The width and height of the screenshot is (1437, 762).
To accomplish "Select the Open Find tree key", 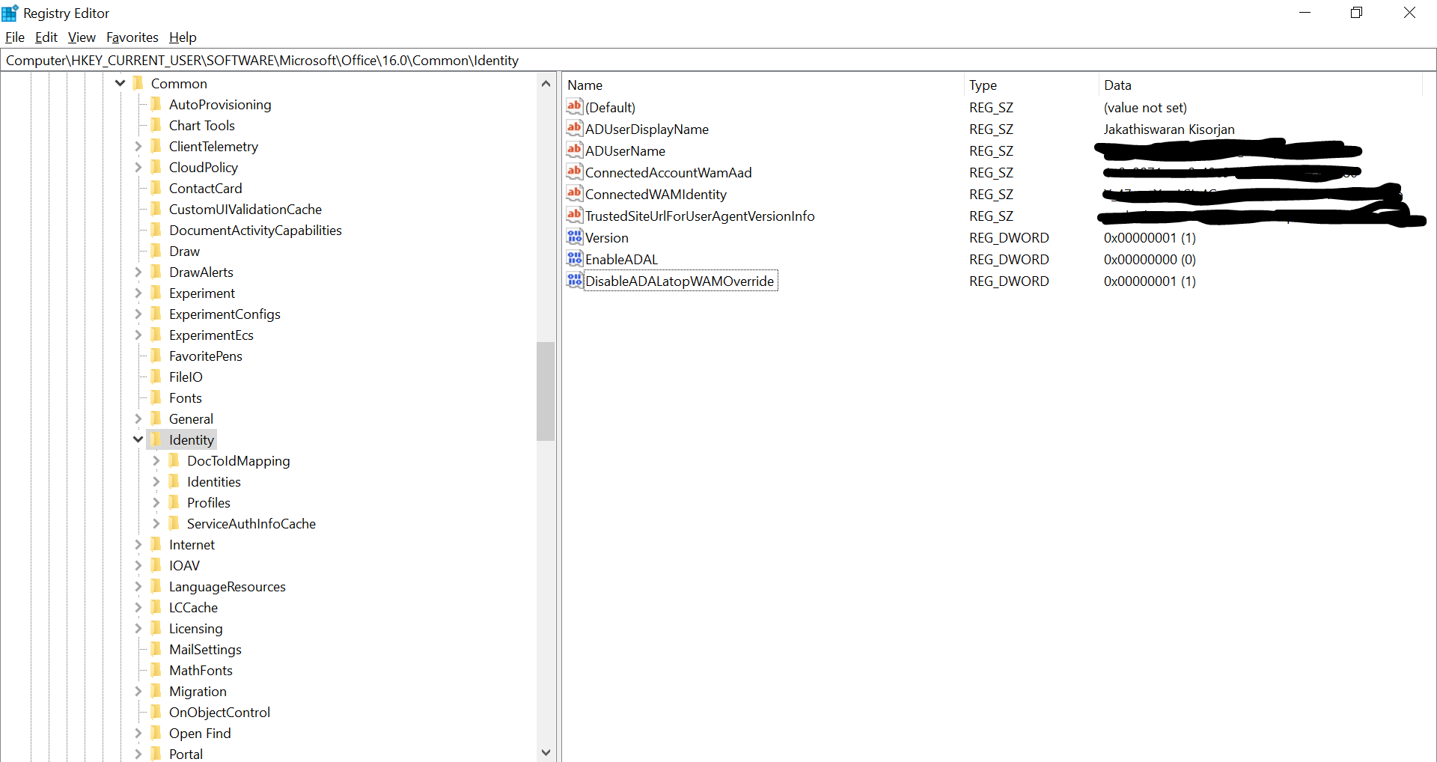I will (200, 733).
